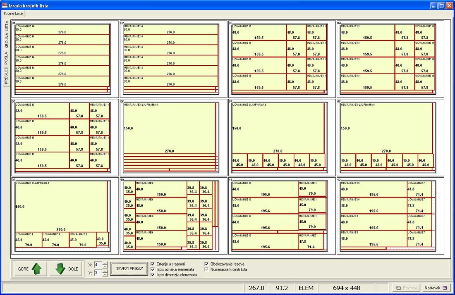Toggle Crtanje u srazmeri checkbox
Viewport: 455px width, 295px height.
point(153,264)
